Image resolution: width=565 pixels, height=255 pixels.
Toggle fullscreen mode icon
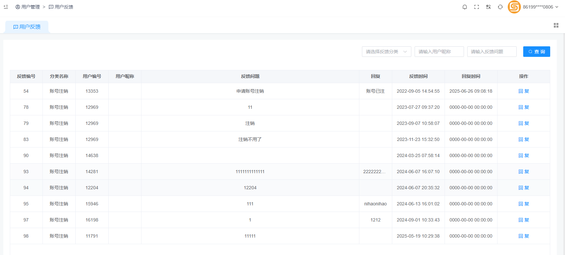click(x=476, y=7)
